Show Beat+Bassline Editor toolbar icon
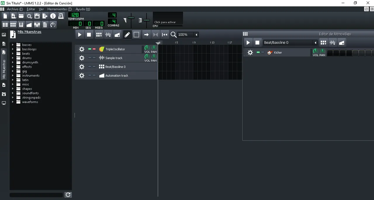 click(x=13, y=25)
